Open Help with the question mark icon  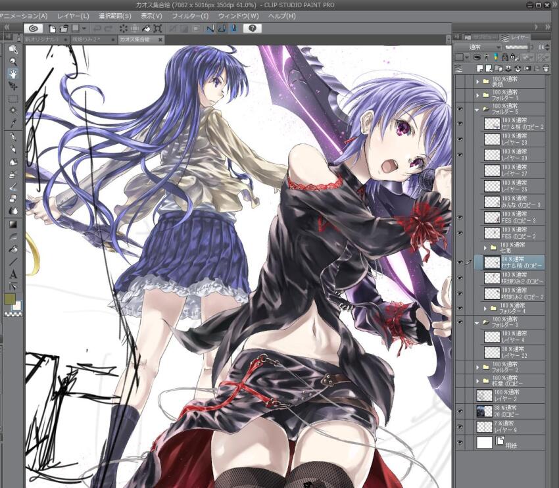point(253,28)
